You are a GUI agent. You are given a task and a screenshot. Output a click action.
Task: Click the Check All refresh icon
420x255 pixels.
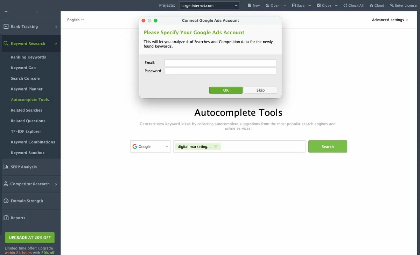345,6
